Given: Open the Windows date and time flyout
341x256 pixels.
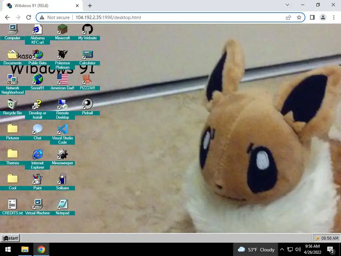Looking at the screenshot, I should (x=312, y=249).
